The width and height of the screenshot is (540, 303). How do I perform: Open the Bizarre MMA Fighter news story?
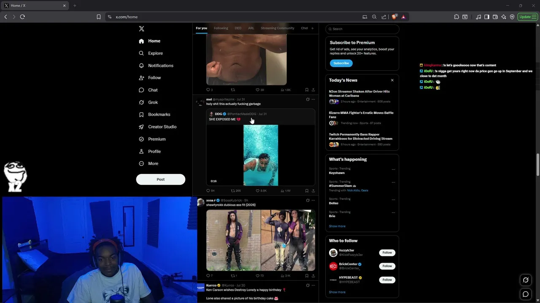click(x=361, y=117)
